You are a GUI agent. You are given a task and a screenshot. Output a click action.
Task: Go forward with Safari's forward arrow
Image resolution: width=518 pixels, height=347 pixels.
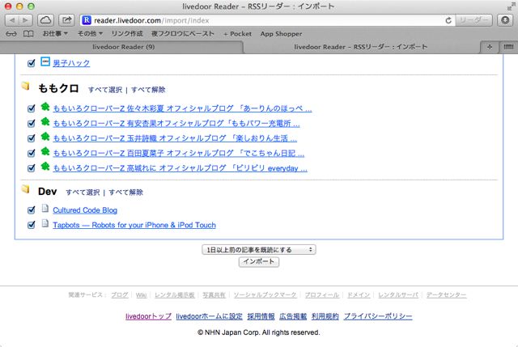tap(25, 20)
